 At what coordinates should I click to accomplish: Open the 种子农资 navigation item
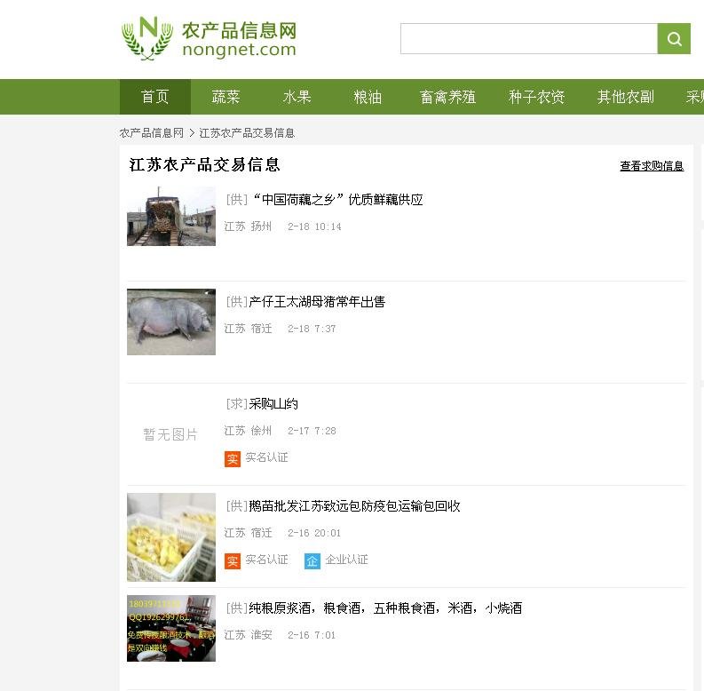click(x=537, y=97)
